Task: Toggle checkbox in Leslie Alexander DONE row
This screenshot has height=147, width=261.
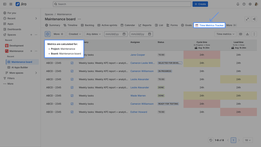Action: [x=72, y=88]
